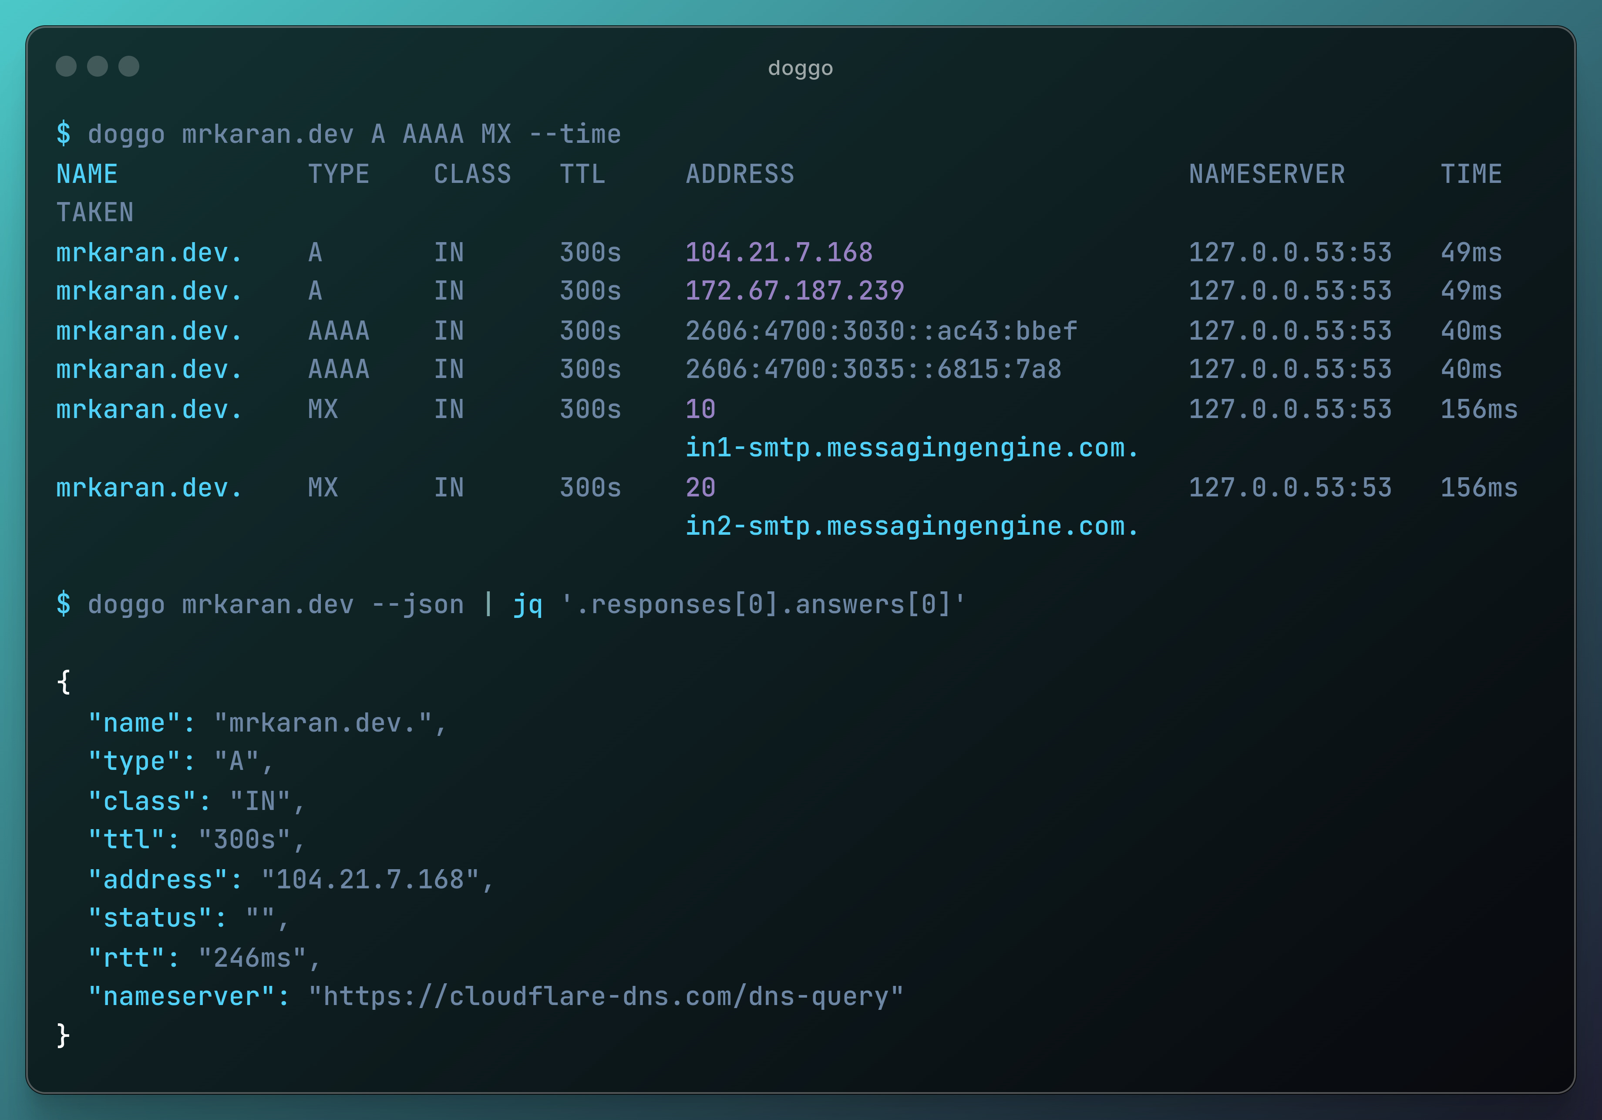Click the nameserver 127.0.0.53:53 entry

pyautogui.click(x=1290, y=252)
